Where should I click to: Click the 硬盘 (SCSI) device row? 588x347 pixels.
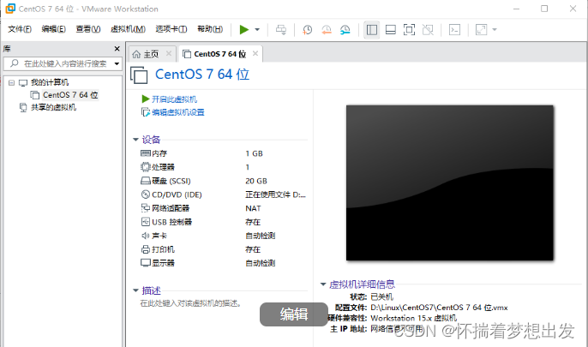click(x=224, y=181)
